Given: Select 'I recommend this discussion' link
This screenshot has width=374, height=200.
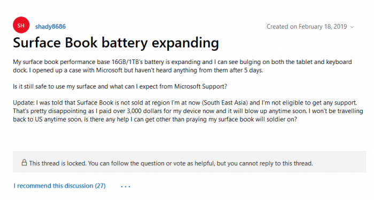Looking at the screenshot, I should tap(53, 186).
